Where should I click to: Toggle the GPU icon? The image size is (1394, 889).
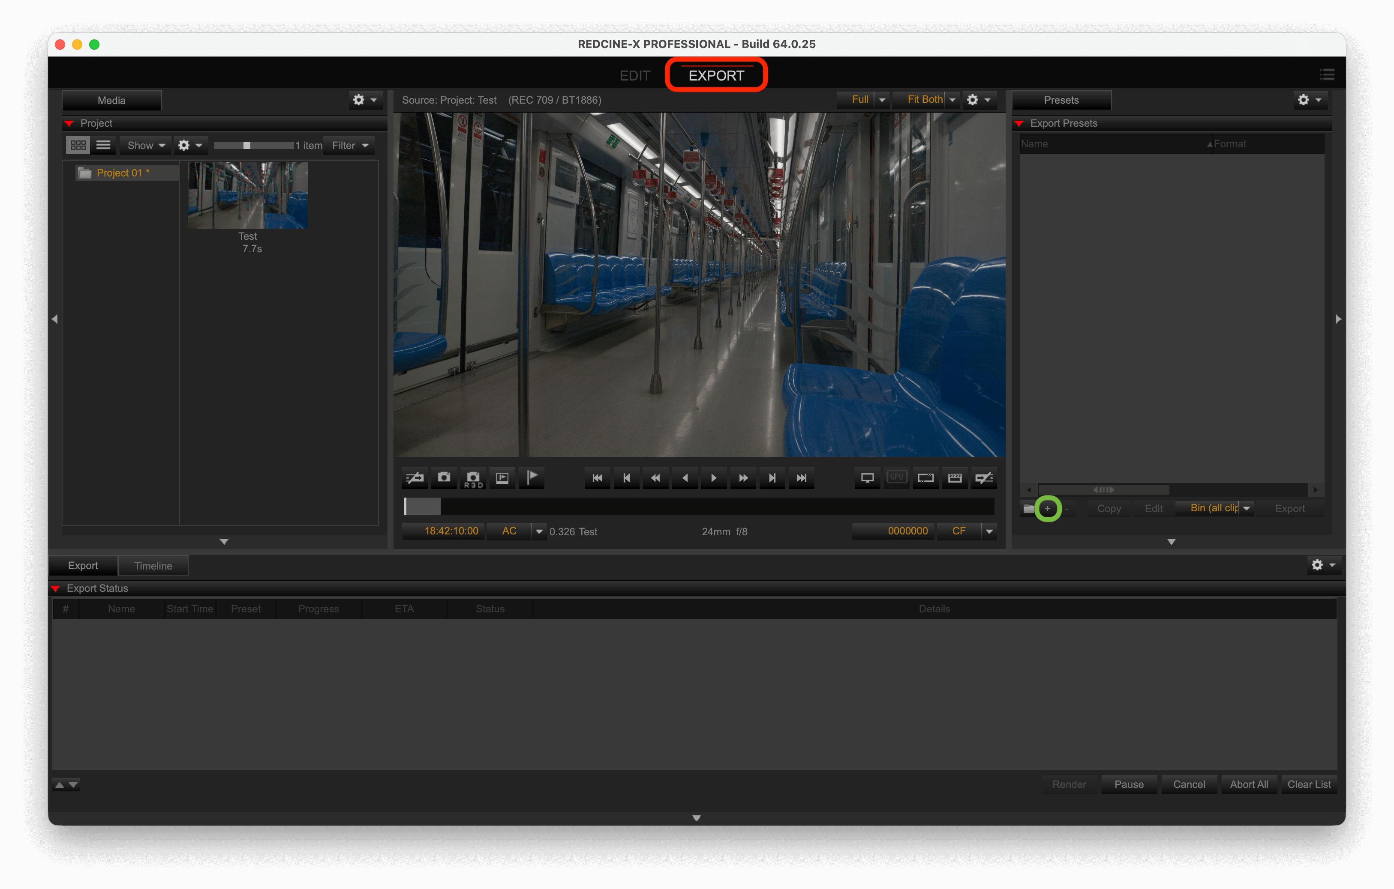pyautogui.click(x=897, y=478)
